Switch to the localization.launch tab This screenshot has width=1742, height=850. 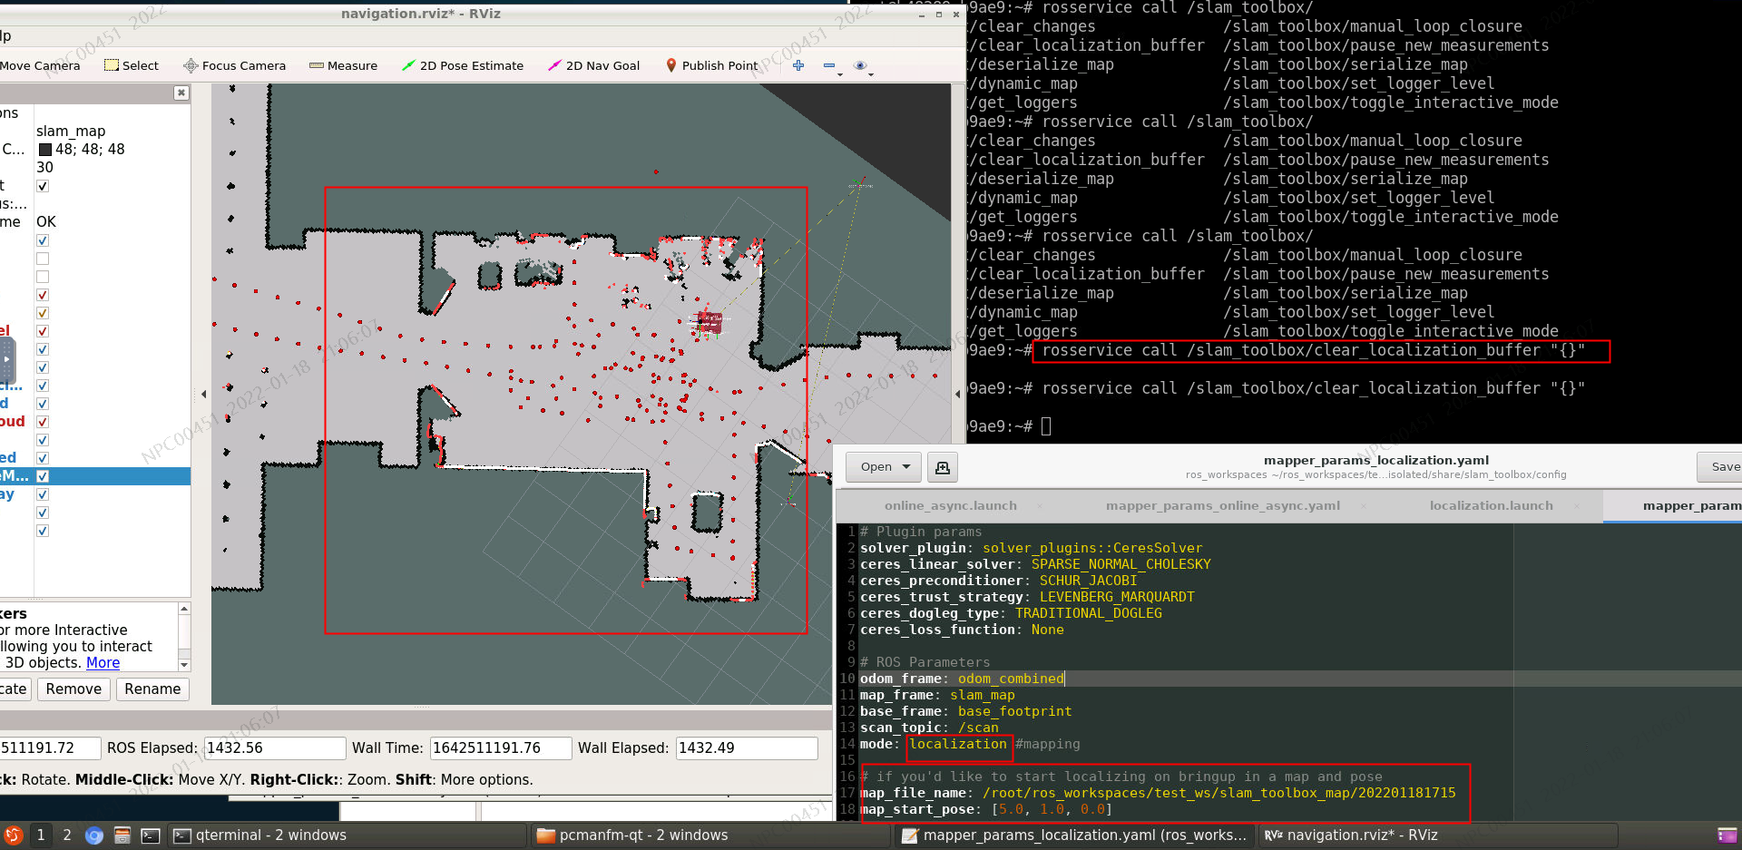coord(1491,506)
